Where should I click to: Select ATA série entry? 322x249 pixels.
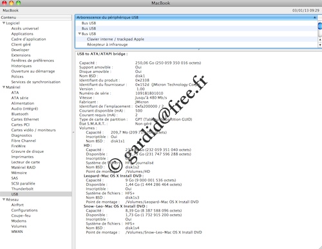[19, 98]
